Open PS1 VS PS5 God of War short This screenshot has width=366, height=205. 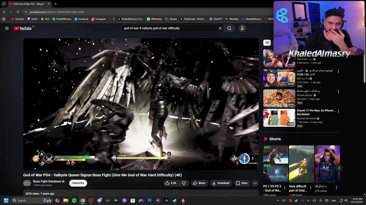[276, 164]
